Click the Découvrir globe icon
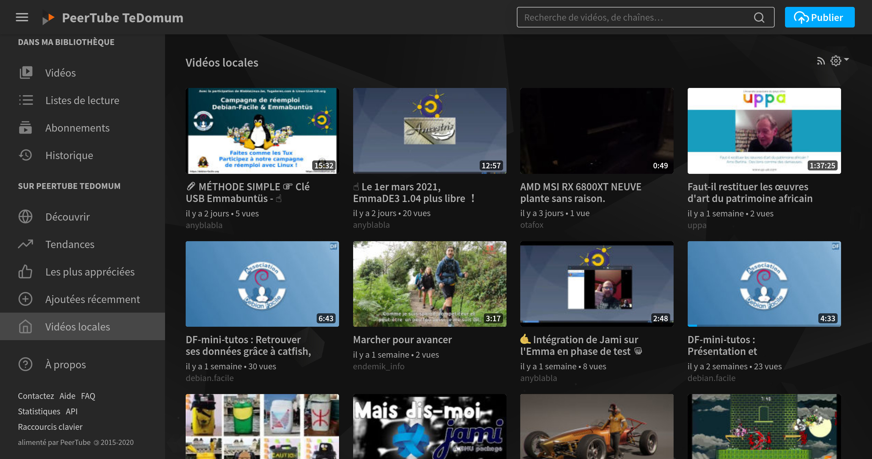The image size is (872, 459). click(x=26, y=216)
